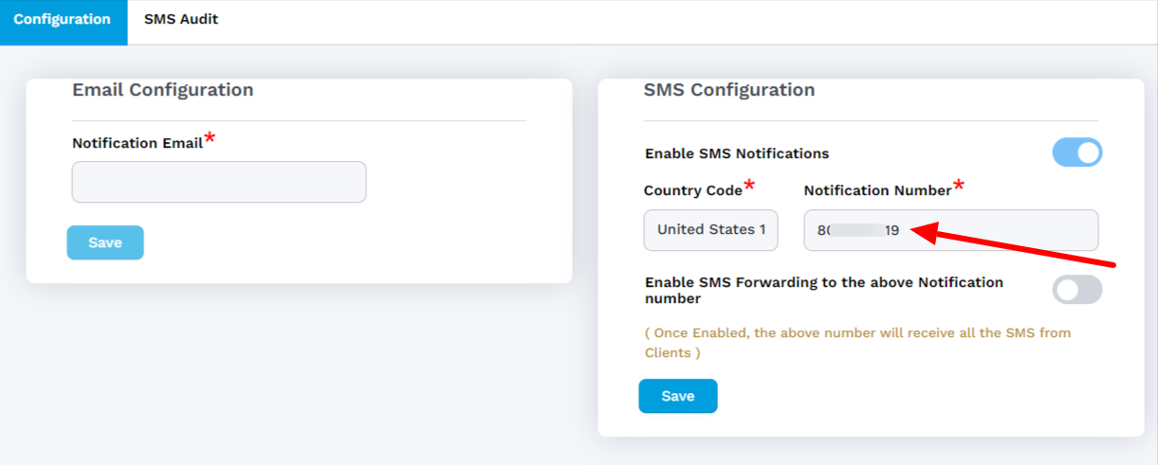Click the Once Enabled hint note

click(857, 343)
